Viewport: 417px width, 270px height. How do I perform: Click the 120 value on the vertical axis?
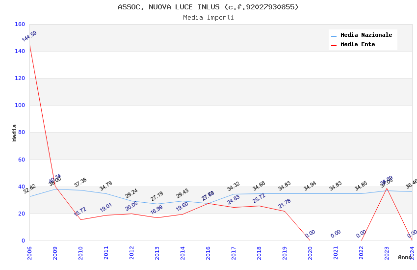point(20,78)
